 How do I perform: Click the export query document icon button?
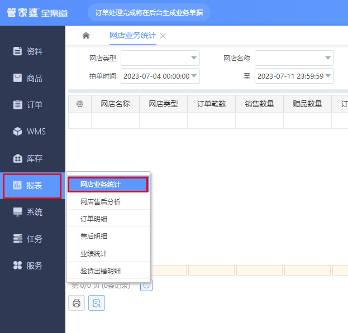97,303
